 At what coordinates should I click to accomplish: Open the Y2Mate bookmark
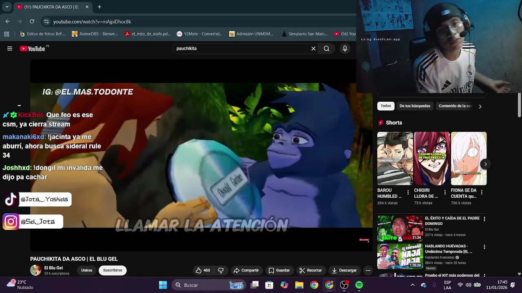200,34
